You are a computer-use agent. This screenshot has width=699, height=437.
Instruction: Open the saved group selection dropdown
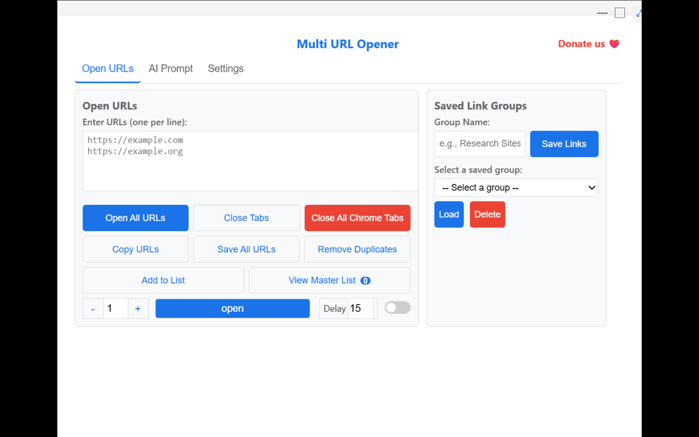pyautogui.click(x=516, y=187)
